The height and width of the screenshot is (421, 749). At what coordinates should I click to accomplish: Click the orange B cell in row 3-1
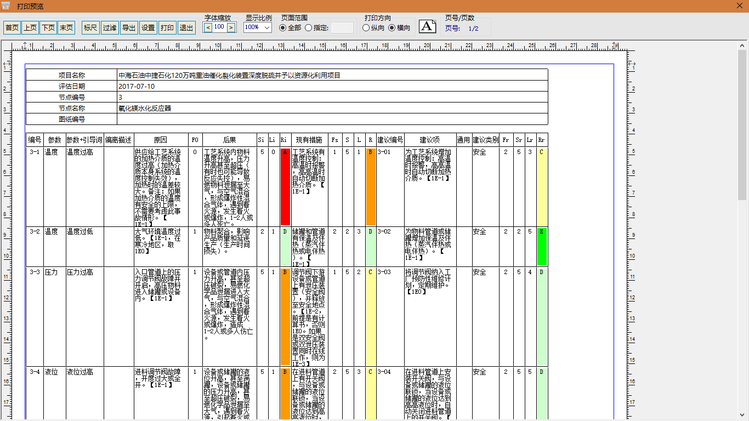371,186
